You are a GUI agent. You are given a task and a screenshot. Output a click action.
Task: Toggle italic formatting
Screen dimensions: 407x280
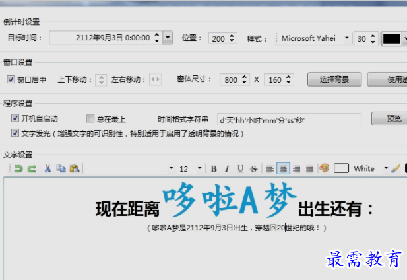coord(227,169)
